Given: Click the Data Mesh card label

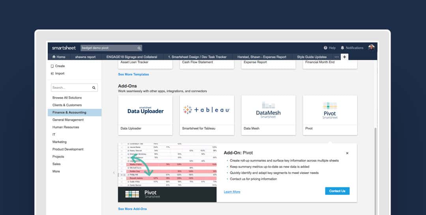Looking at the screenshot, I should coord(251,129).
